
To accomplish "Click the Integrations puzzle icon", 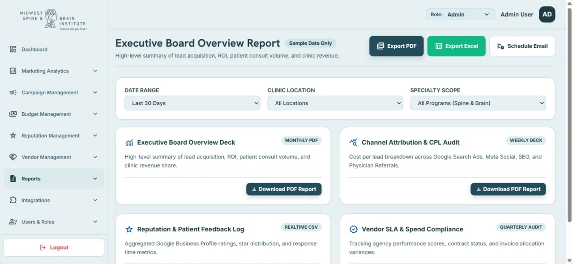I will (13, 200).
